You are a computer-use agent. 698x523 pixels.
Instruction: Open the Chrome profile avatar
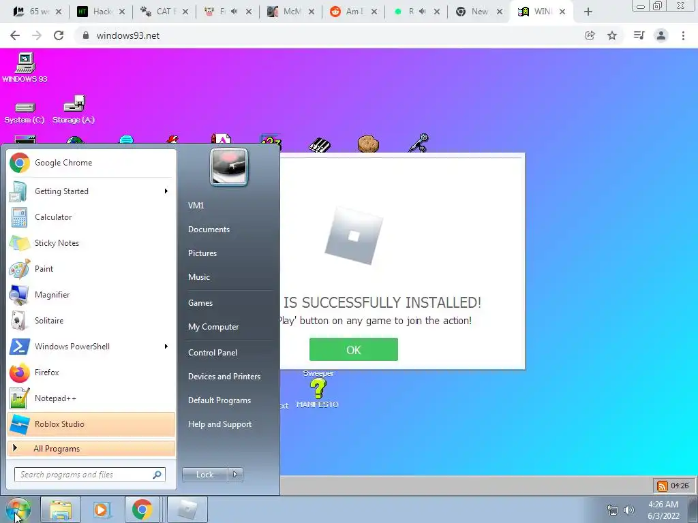click(661, 35)
